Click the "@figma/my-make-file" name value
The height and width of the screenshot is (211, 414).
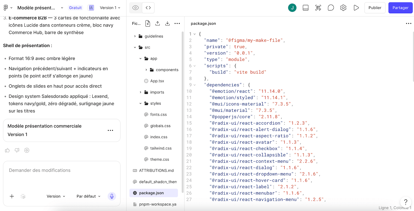[254, 40]
